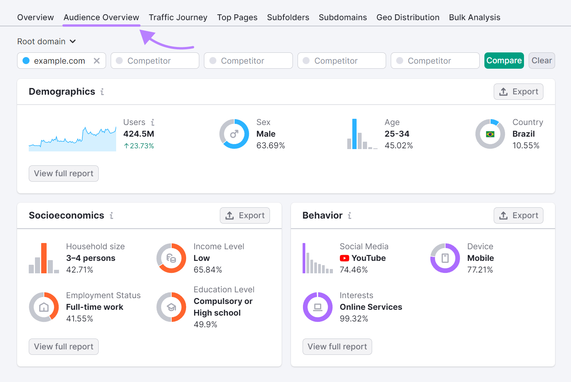The width and height of the screenshot is (571, 382).
Task: Select the Income Level donut icon
Action: click(171, 258)
